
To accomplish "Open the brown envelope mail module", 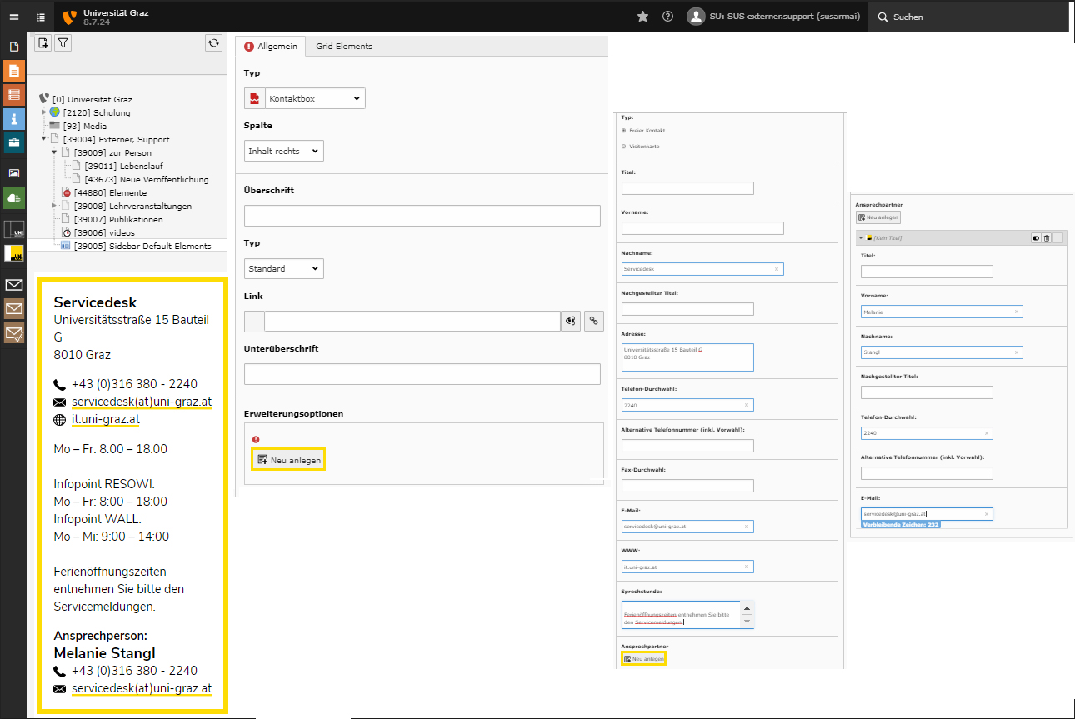I will pyautogui.click(x=14, y=309).
